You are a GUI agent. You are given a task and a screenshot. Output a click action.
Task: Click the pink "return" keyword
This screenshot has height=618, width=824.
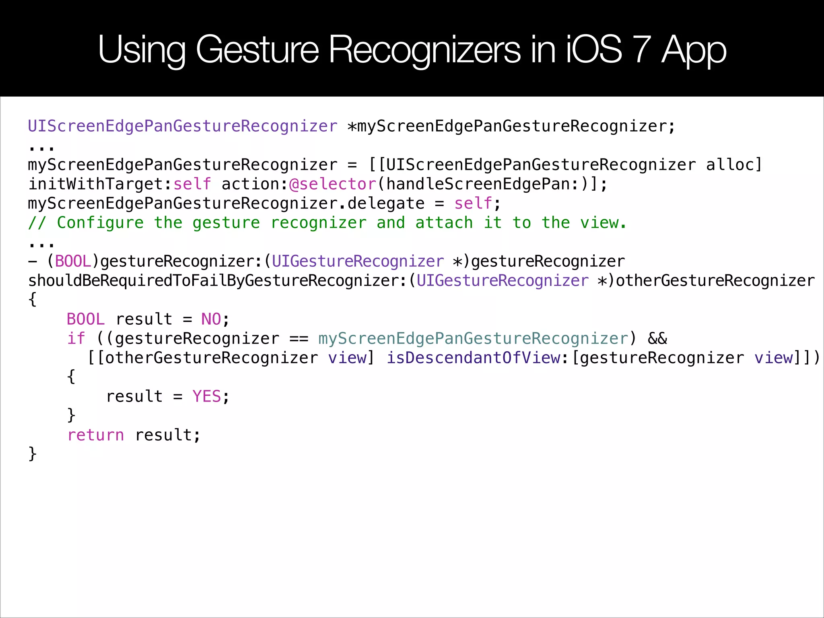(95, 435)
